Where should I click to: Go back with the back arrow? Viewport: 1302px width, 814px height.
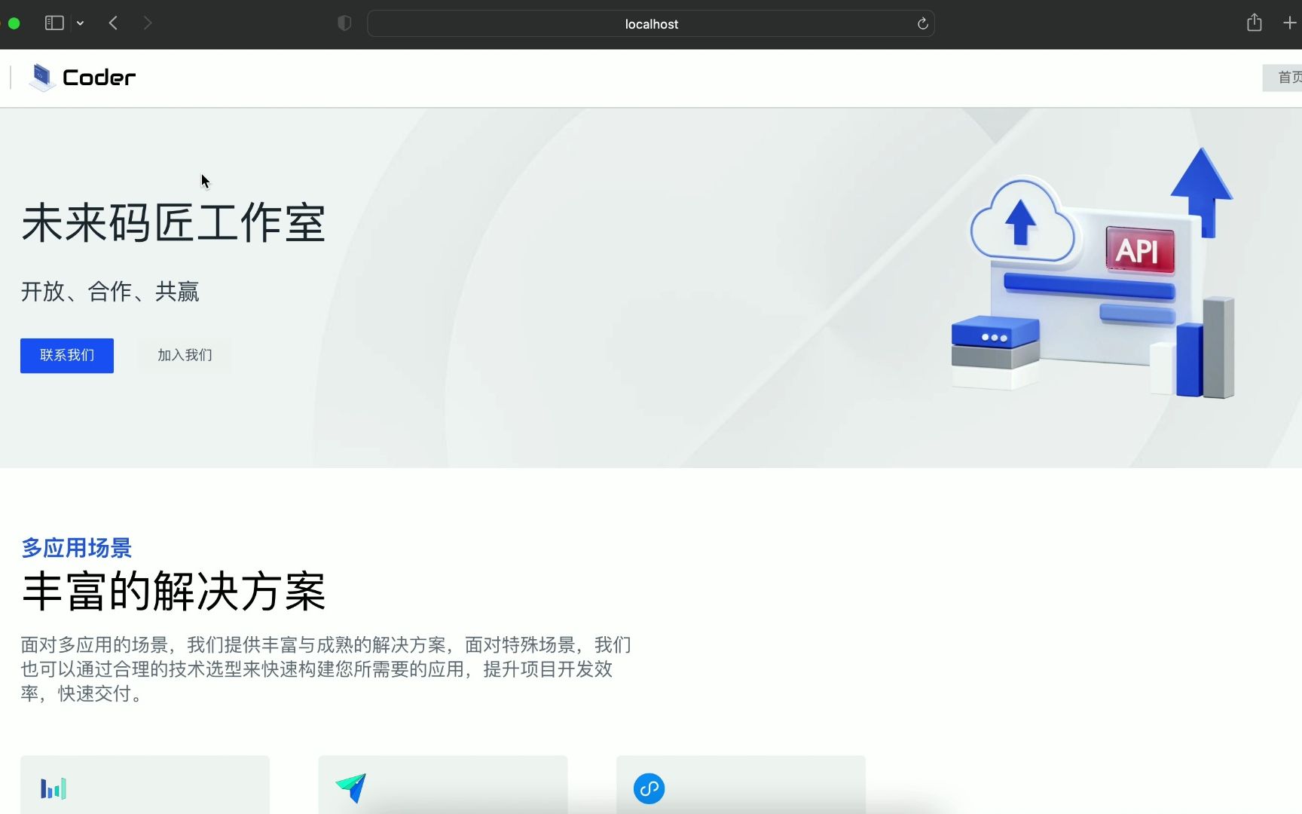(113, 23)
